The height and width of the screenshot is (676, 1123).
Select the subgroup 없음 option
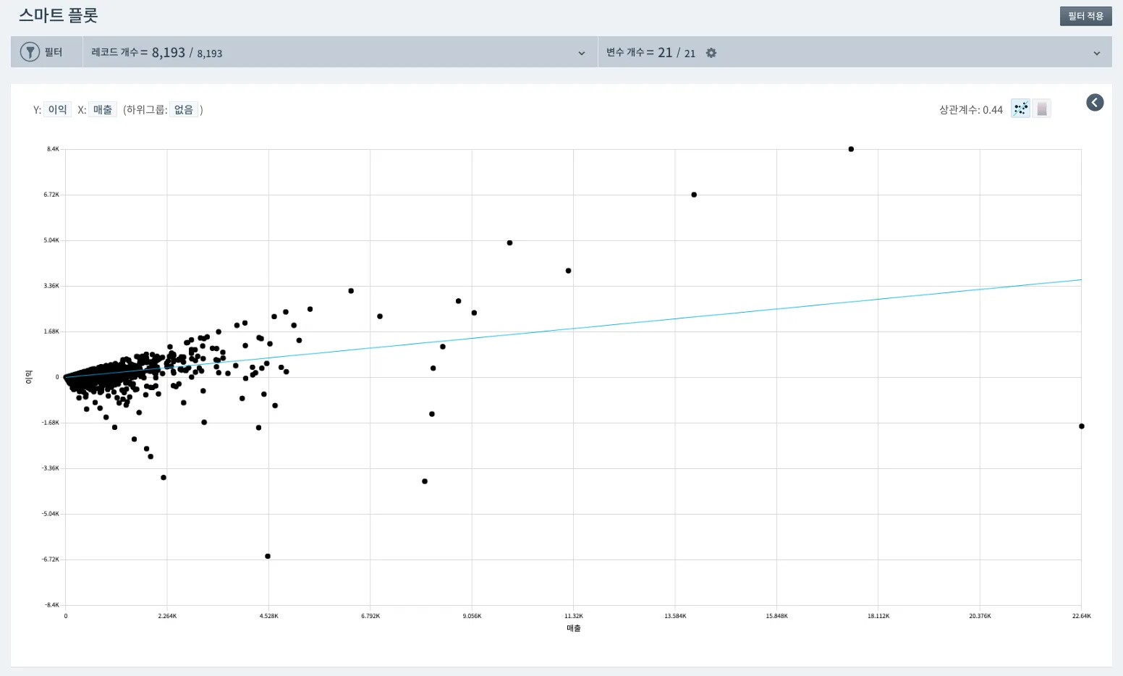pos(184,109)
